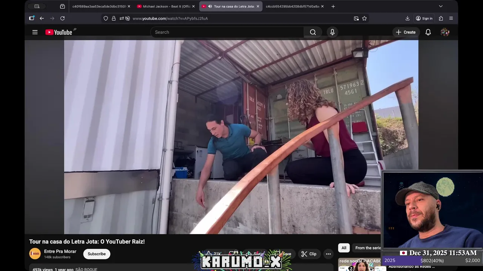Select the youtube.com address bar URL
483x271 pixels.
coord(170,18)
